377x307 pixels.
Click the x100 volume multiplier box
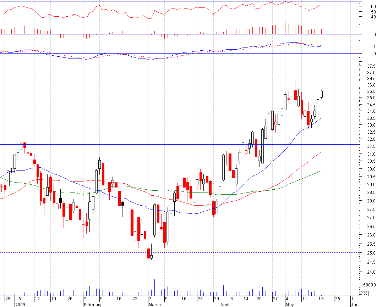point(364,293)
